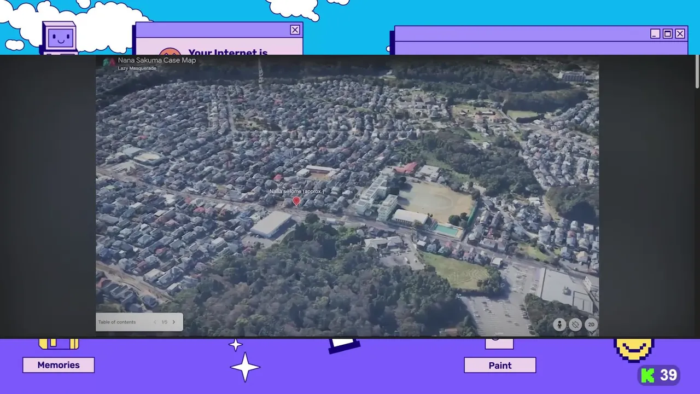Click the red Nana's Home map pin
The image size is (700, 394).
(x=296, y=201)
